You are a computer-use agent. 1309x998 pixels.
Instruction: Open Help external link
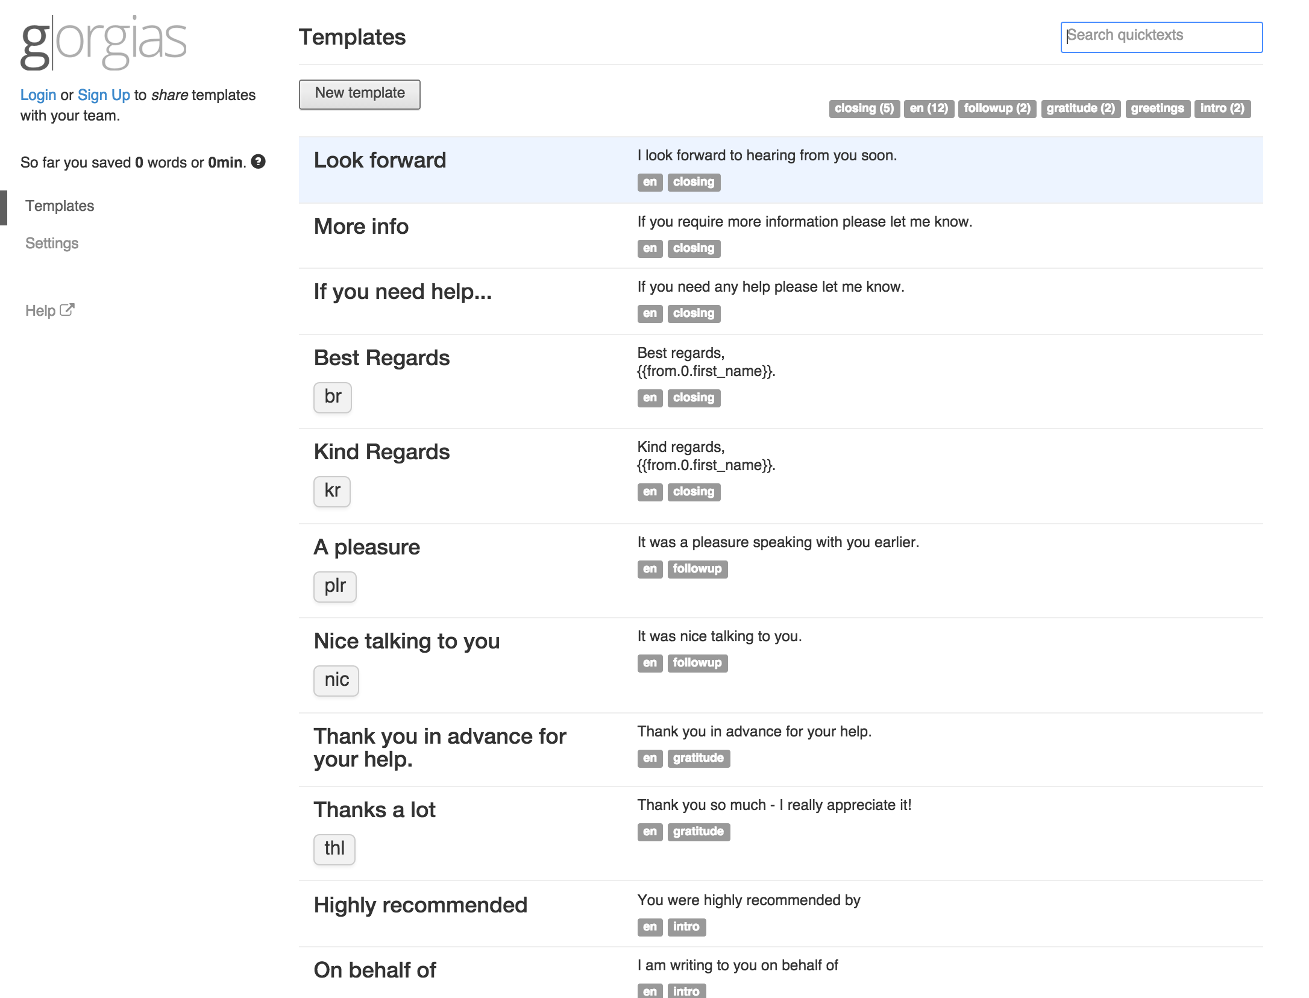pyautogui.click(x=49, y=310)
